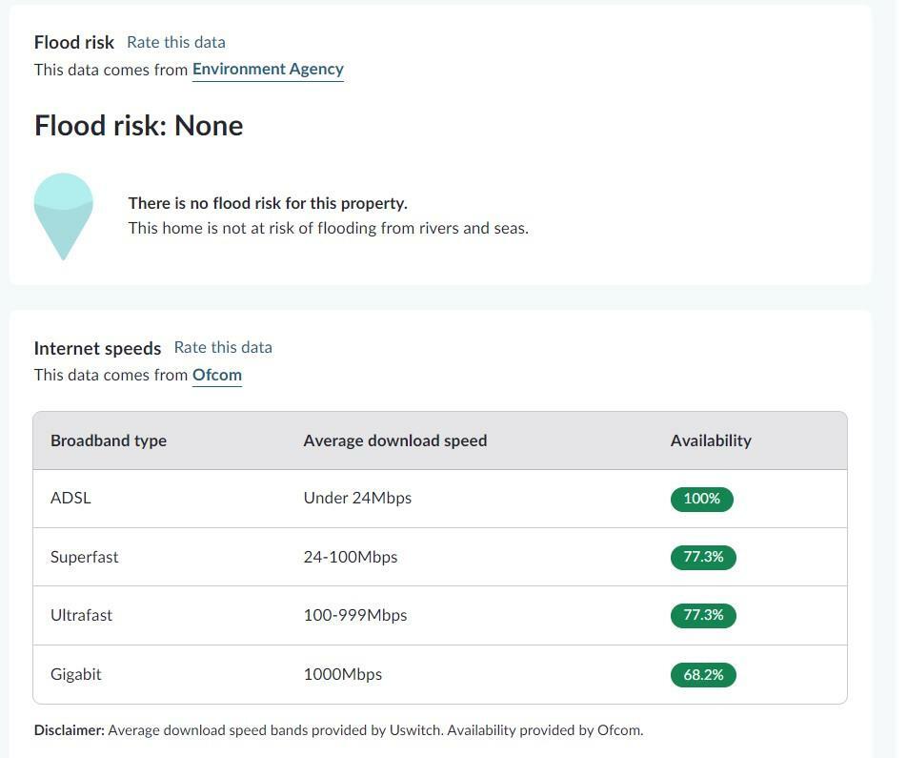Click the teal flood risk pin icon
This screenshot has width=907, height=758.
[x=63, y=214]
